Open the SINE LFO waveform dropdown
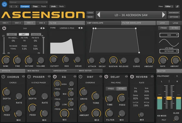 pyautogui.click(x=169, y=35)
